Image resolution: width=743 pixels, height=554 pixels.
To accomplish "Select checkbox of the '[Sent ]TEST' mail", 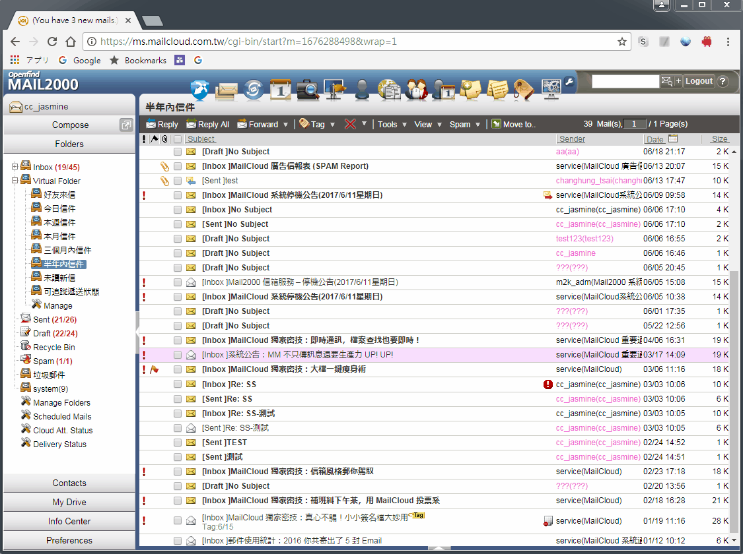I will click(x=177, y=443).
